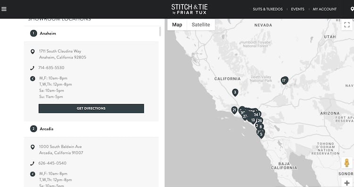The image size is (354, 187).
Task: Select map marker number 5
Action: [x=261, y=135]
